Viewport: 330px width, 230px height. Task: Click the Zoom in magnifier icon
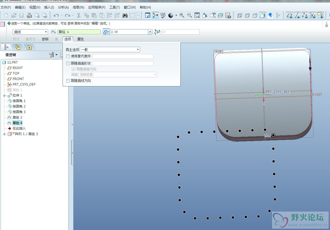pos(182,16)
